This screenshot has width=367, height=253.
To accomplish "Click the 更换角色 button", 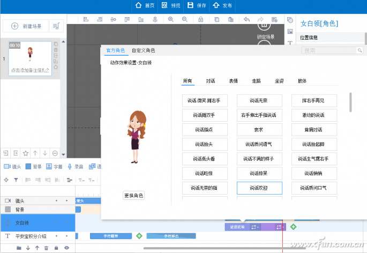I will click(x=133, y=195).
